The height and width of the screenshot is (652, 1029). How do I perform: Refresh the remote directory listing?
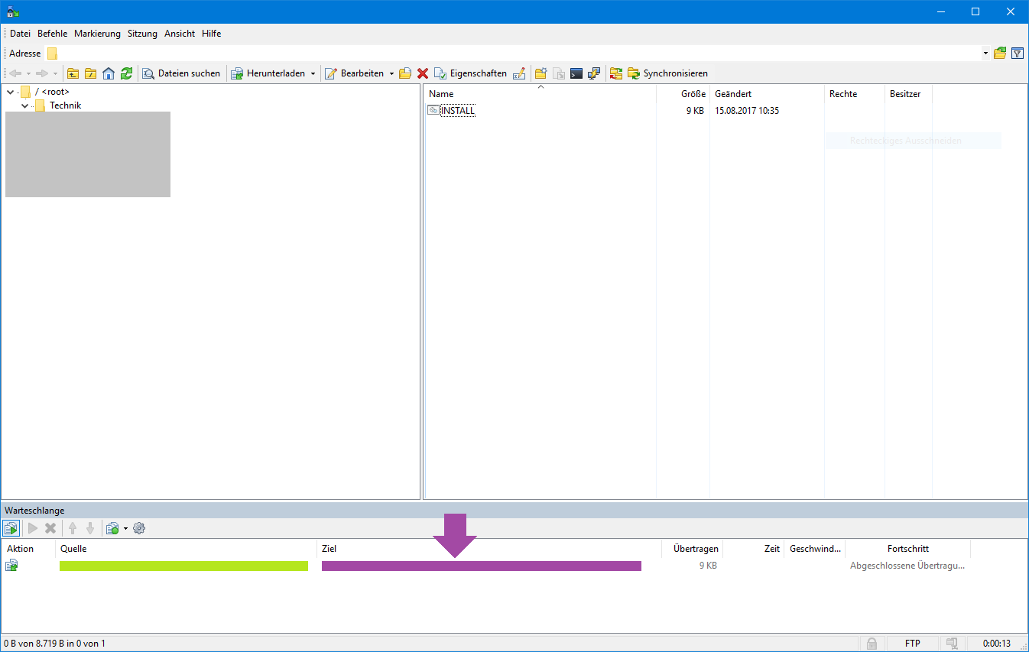coord(126,73)
